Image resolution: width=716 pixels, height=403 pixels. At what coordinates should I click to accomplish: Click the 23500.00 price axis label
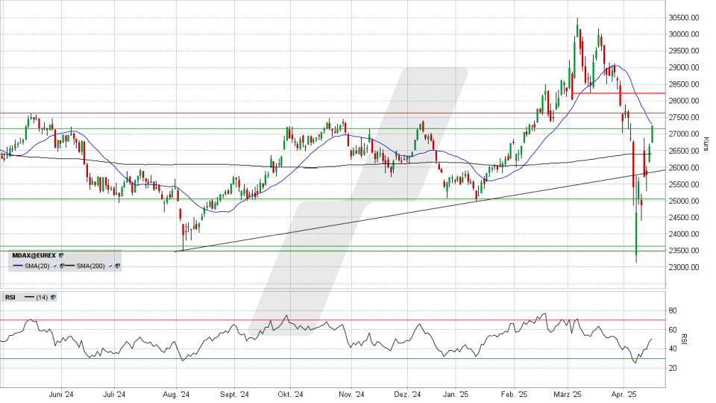coord(683,251)
